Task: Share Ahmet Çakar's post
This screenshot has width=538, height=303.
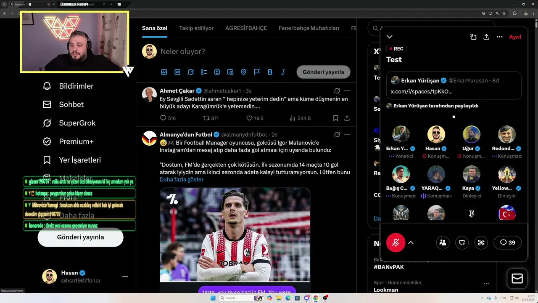Action: click(347, 118)
